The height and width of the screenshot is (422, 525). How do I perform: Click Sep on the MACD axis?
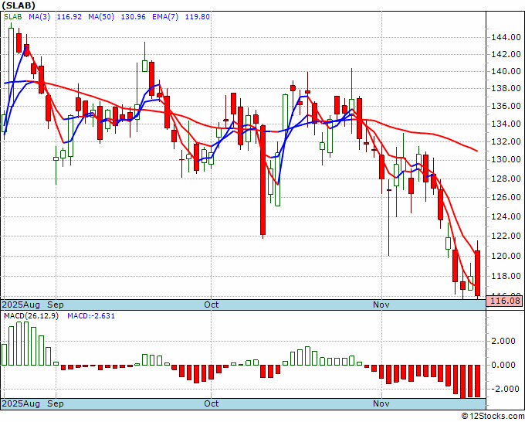point(56,403)
